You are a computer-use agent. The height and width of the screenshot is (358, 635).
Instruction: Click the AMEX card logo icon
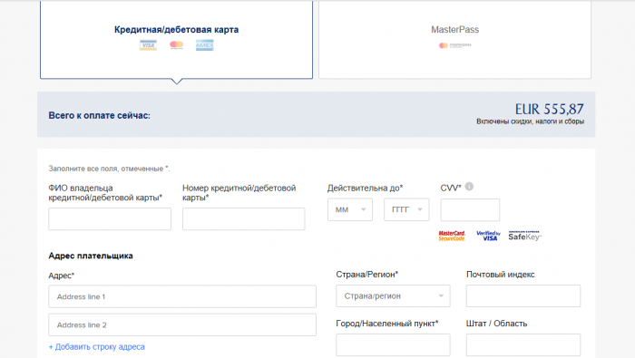point(204,45)
